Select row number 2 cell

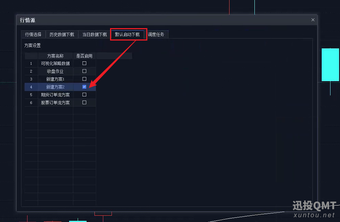click(x=31, y=71)
